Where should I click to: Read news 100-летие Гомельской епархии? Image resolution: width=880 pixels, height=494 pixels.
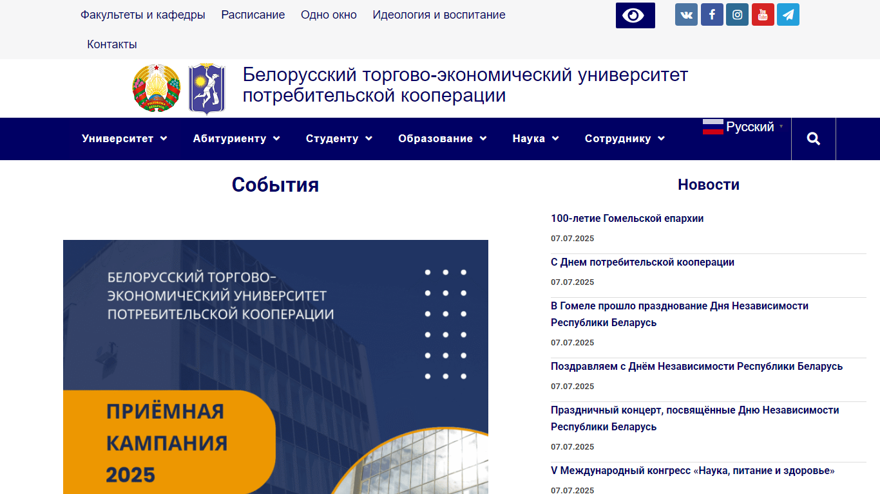coord(627,219)
